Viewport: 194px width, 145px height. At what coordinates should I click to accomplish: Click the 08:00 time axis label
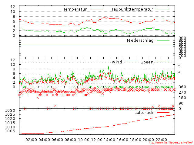click(70, 140)
